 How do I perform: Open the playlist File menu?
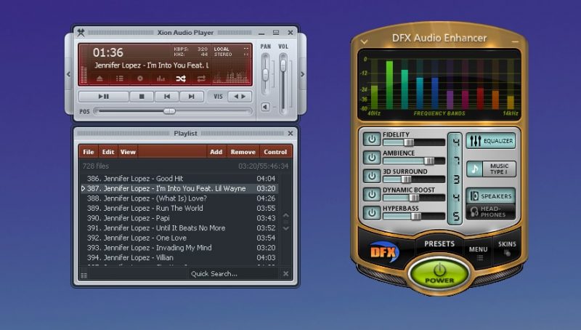point(88,152)
